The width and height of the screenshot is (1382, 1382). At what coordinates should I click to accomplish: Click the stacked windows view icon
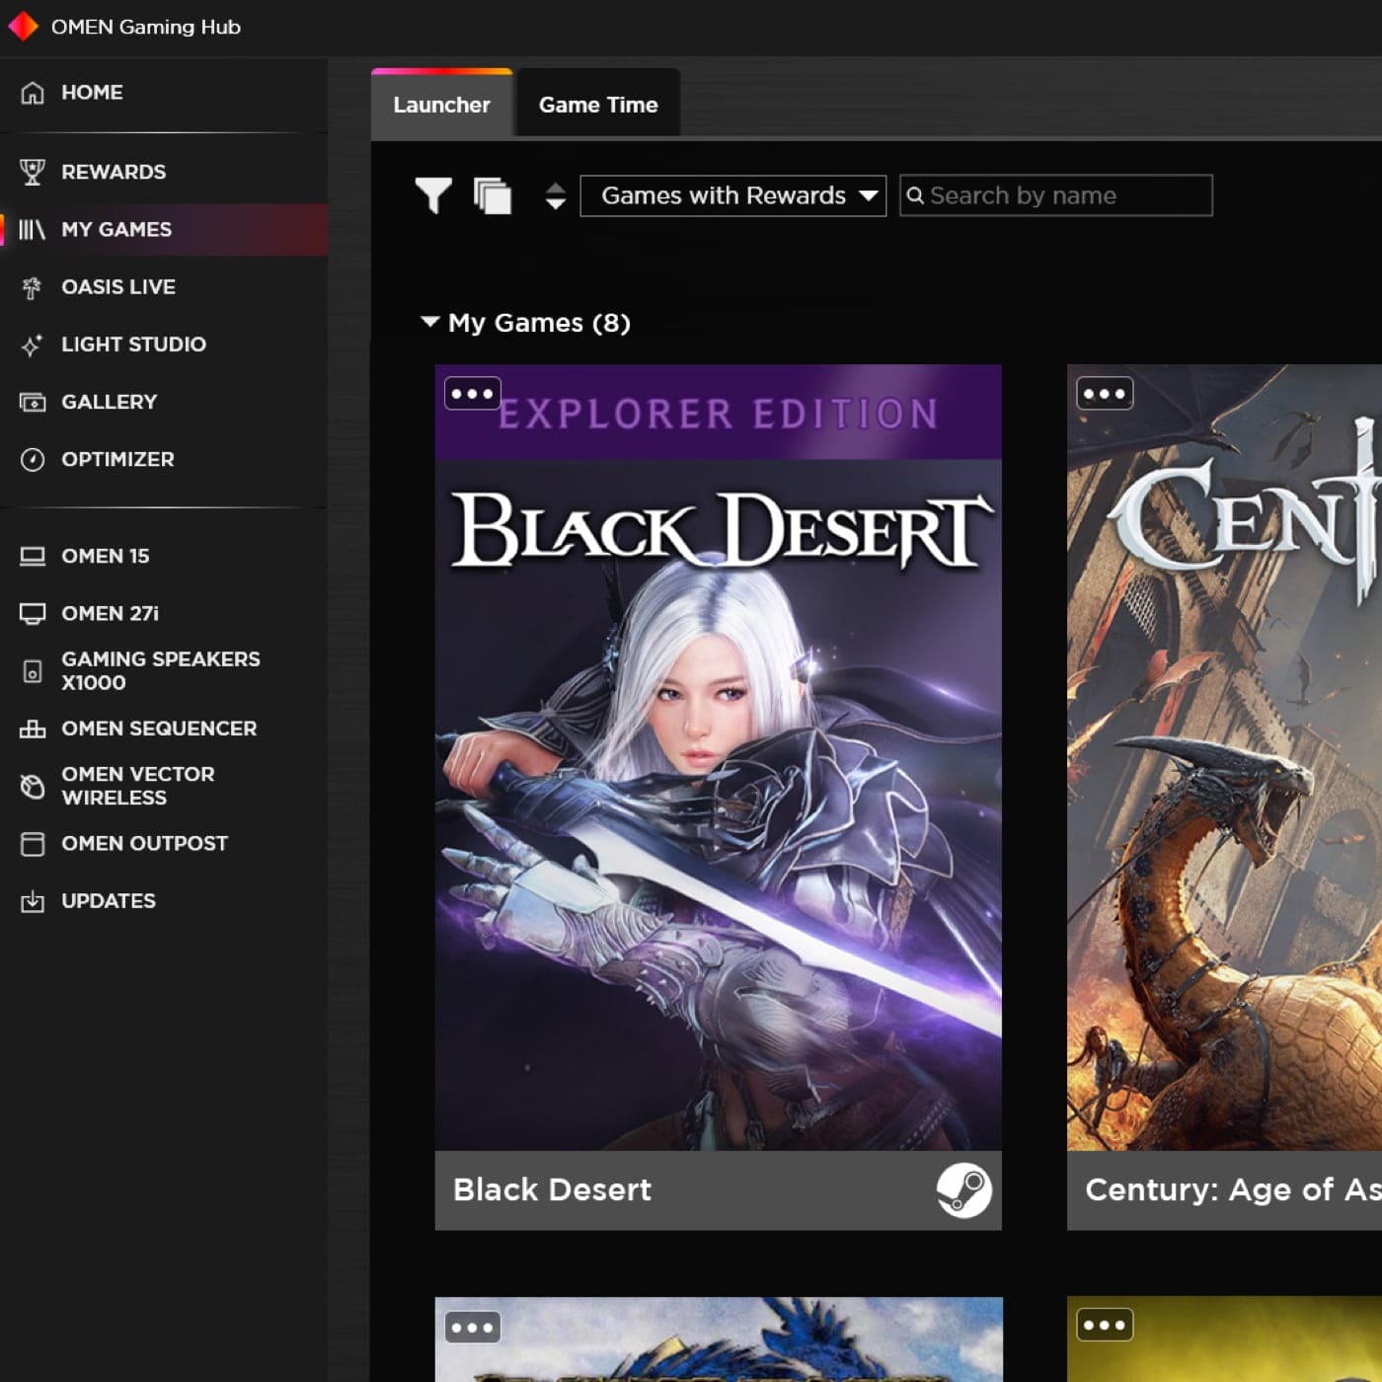(493, 195)
